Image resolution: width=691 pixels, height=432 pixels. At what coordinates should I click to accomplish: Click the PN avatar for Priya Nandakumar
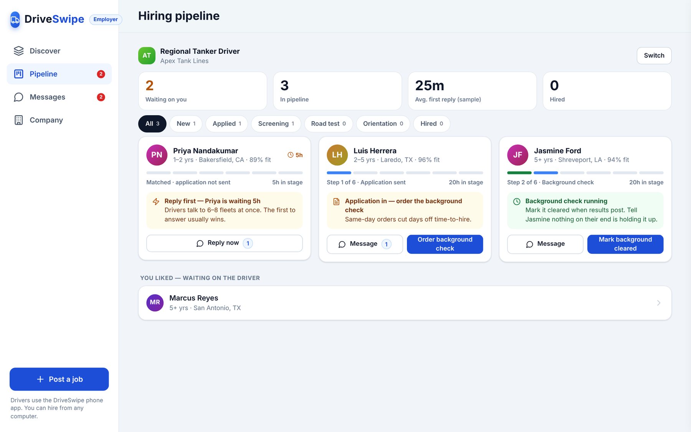[x=157, y=155]
